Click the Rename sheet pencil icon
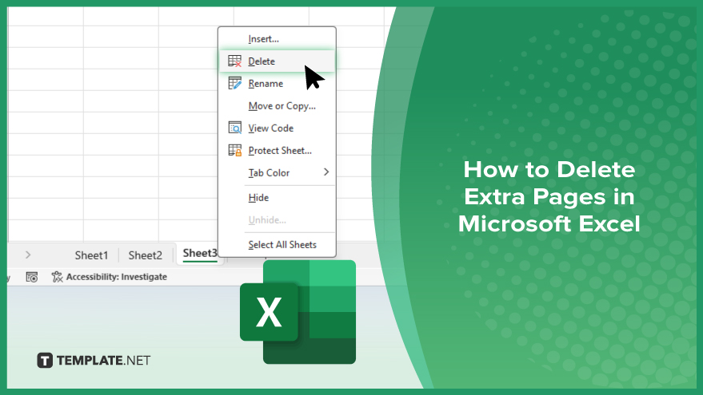Image resolution: width=703 pixels, height=395 pixels. click(234, 83)
